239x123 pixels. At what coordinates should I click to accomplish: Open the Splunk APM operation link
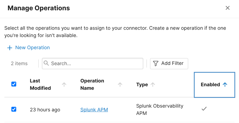click(x=94, y=110)
